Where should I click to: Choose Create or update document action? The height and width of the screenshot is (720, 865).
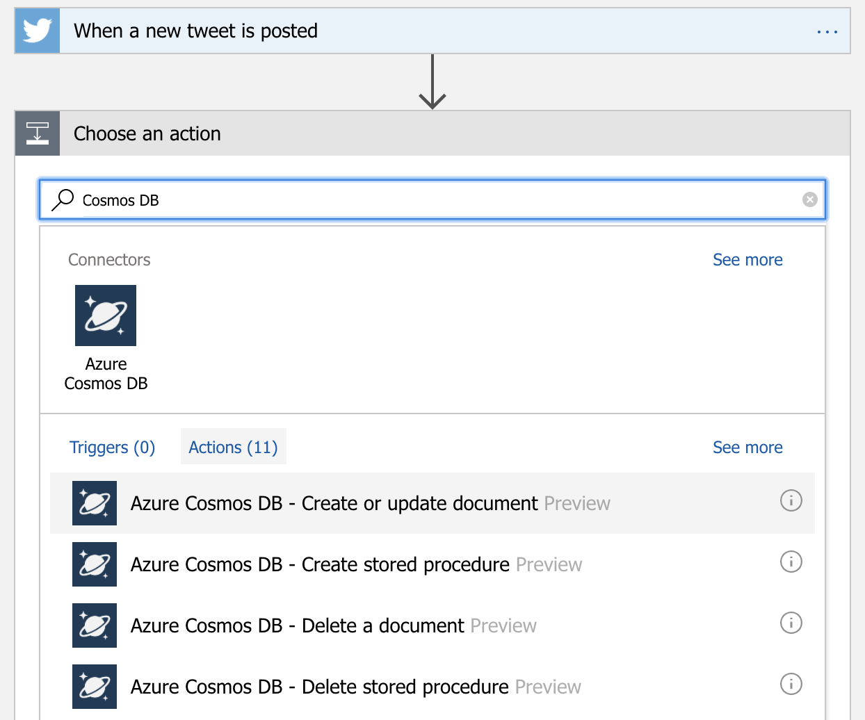coord(334,503)
